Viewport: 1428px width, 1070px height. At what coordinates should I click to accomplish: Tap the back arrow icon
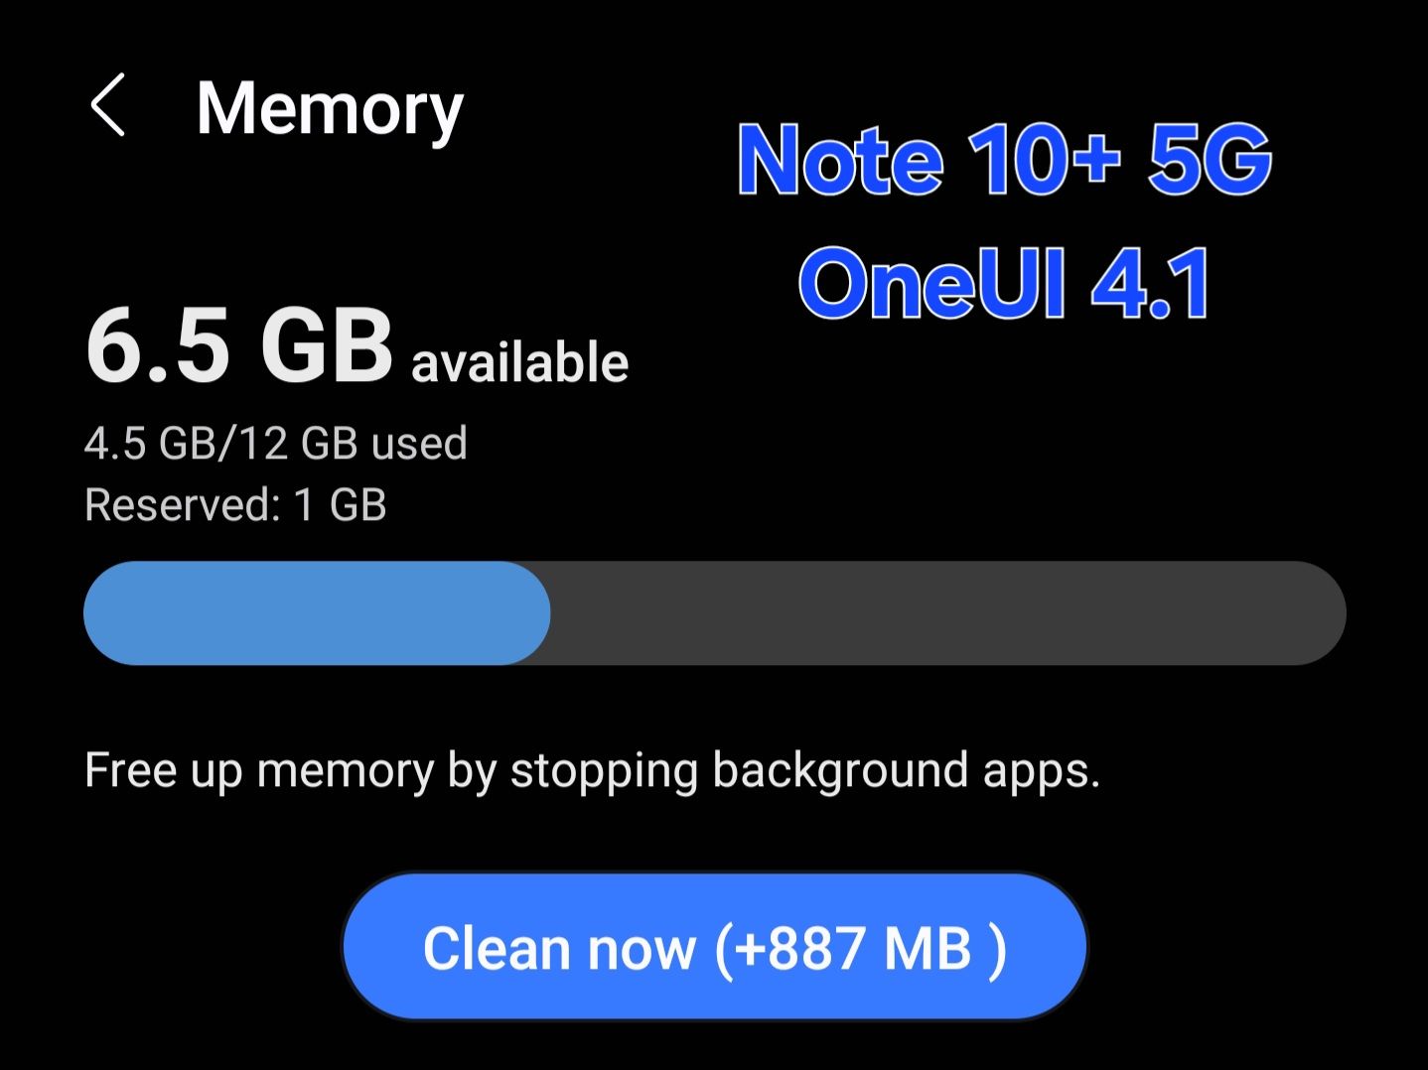pyautogui.click(x=107, y=105)
